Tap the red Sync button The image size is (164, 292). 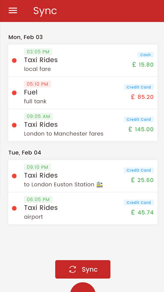pos(83,269)
